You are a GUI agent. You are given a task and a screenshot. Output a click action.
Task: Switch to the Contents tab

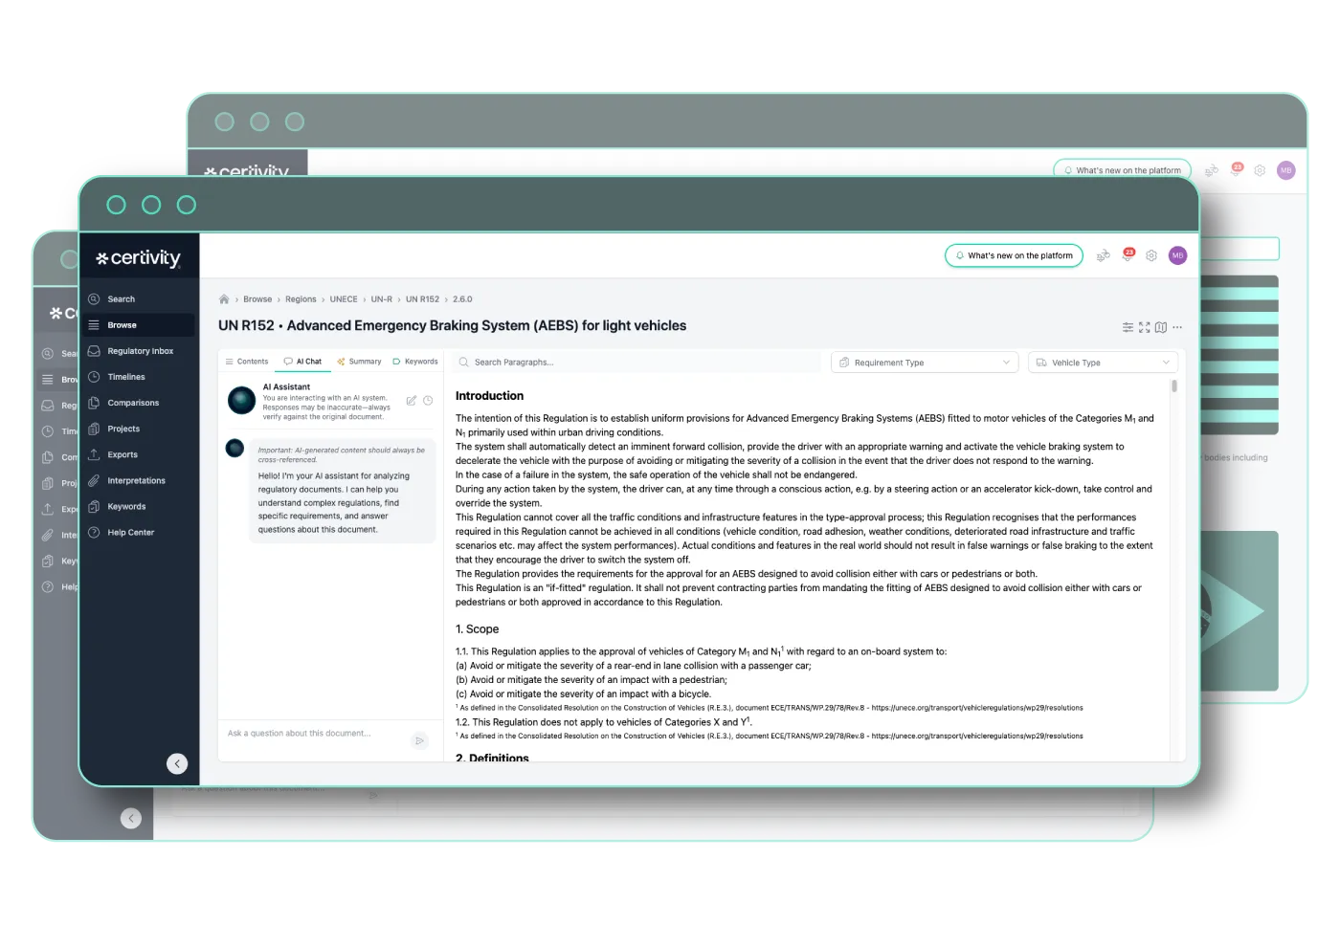pos(247,362)
